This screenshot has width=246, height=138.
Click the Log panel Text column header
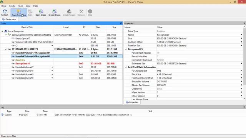[x=150, y=111]
